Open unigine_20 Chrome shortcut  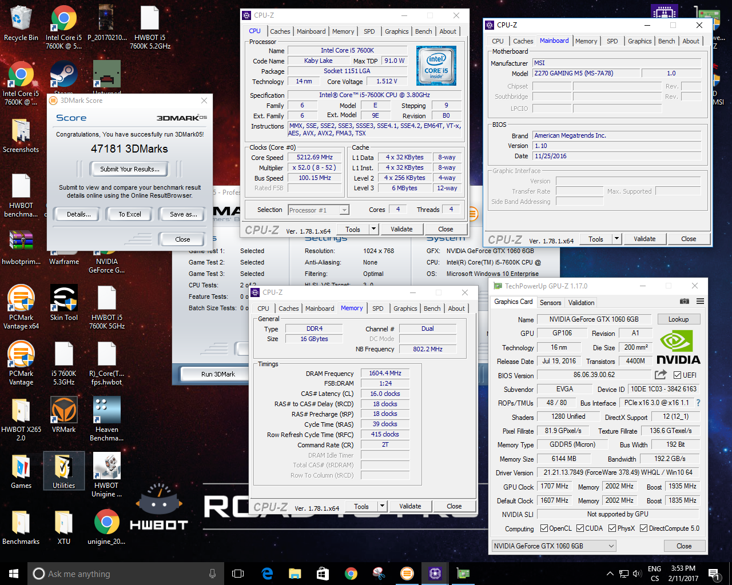(x=107, y=527)
